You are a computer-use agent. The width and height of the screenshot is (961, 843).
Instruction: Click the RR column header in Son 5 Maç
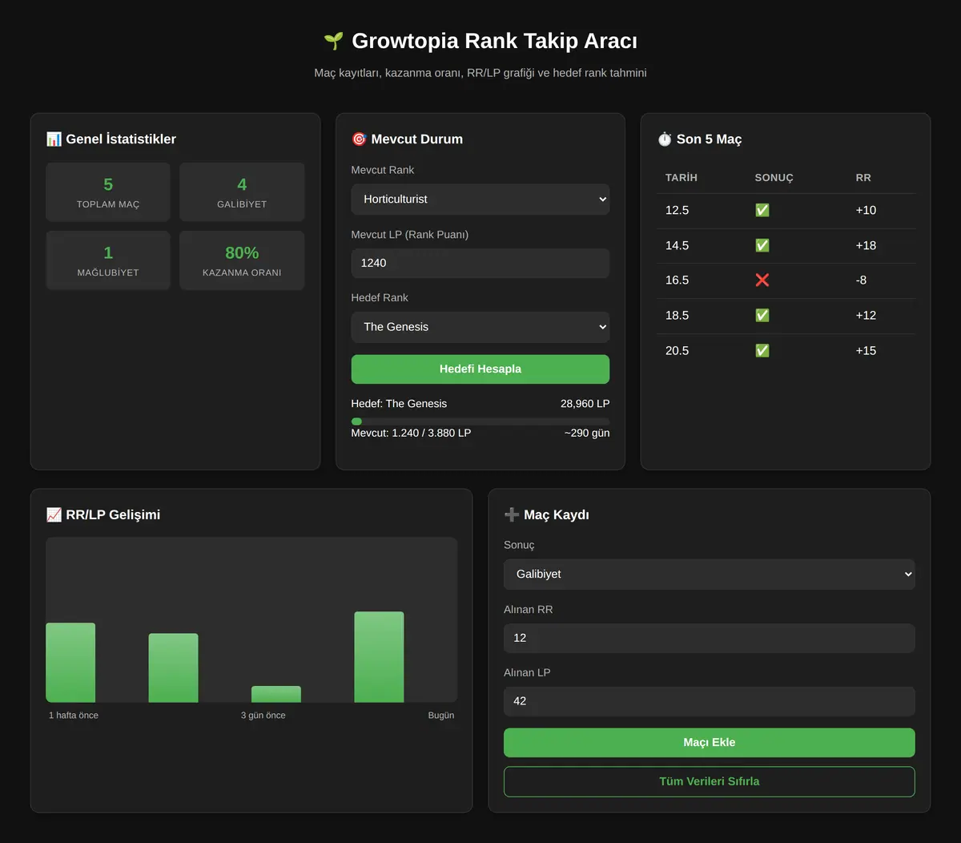(x=863, y=178)
